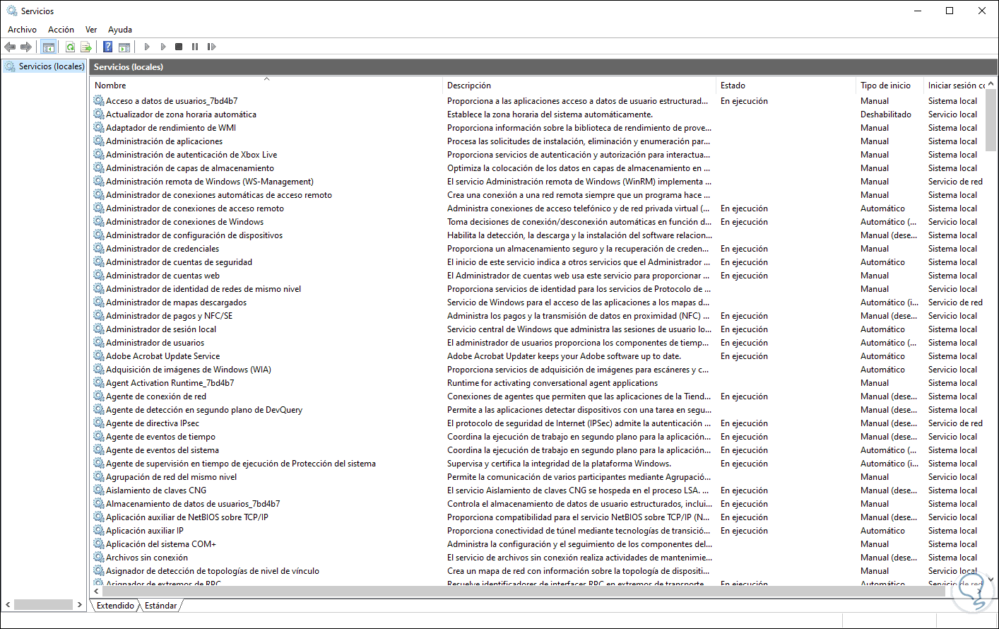Open the Archivo menu
999x629 pixels.
click(x=22, y=30)
